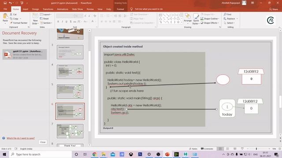Open the Layout dropdown
The height and width of the screenshot is (158, 282).
[x=46, y=14]
